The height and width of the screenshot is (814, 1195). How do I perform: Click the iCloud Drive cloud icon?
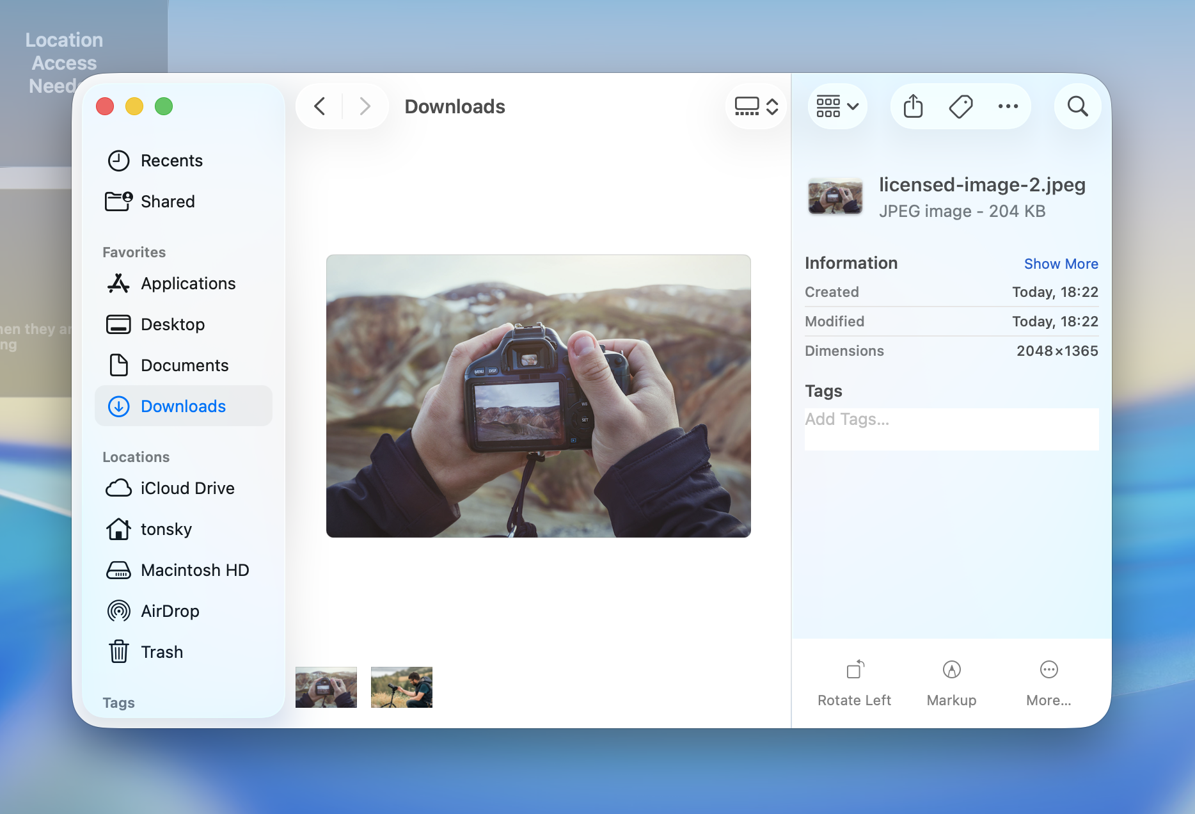click(118, 488)
